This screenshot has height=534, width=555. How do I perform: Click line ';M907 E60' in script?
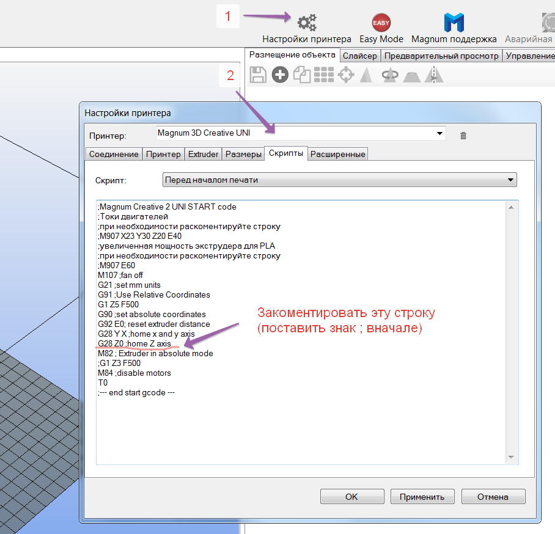point(117,265)
